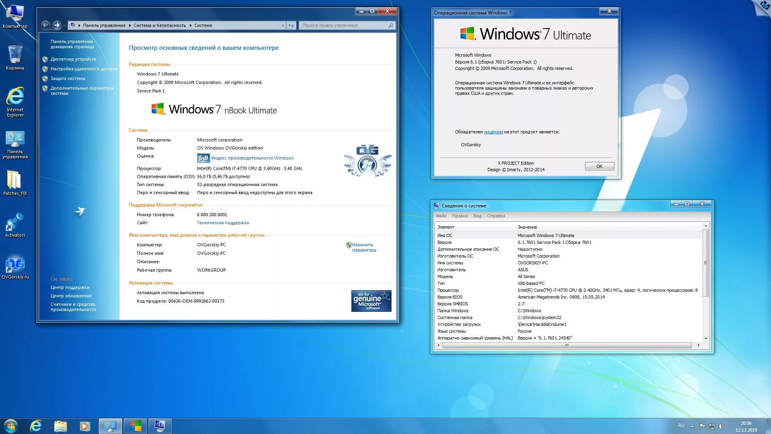
Task: Click scroll-down arrow in Сведения о системе
Action: 706,339
